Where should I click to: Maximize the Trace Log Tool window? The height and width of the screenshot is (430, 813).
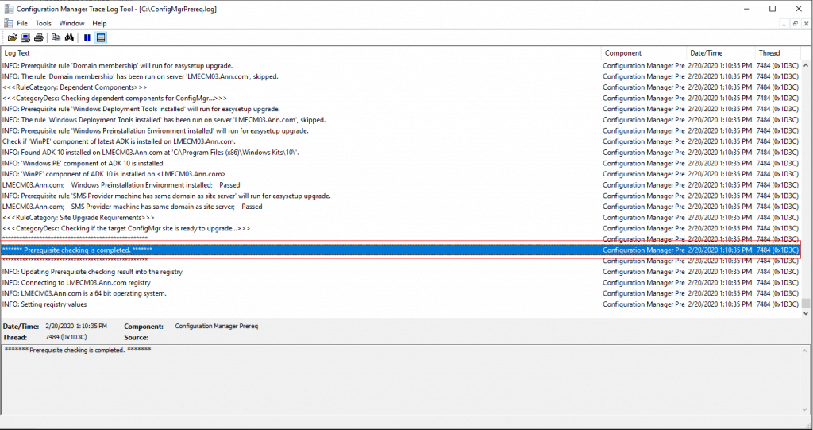tap(773, 9)
